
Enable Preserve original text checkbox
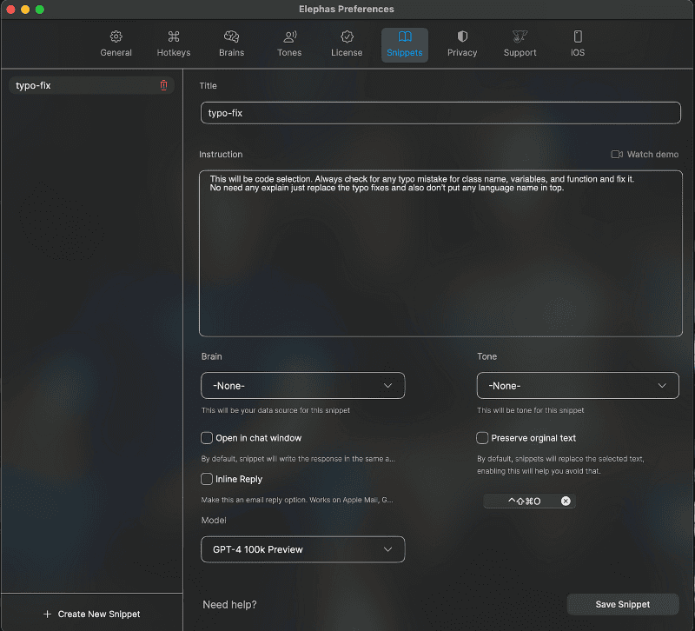pyautogui.click(x=482, y=438)
